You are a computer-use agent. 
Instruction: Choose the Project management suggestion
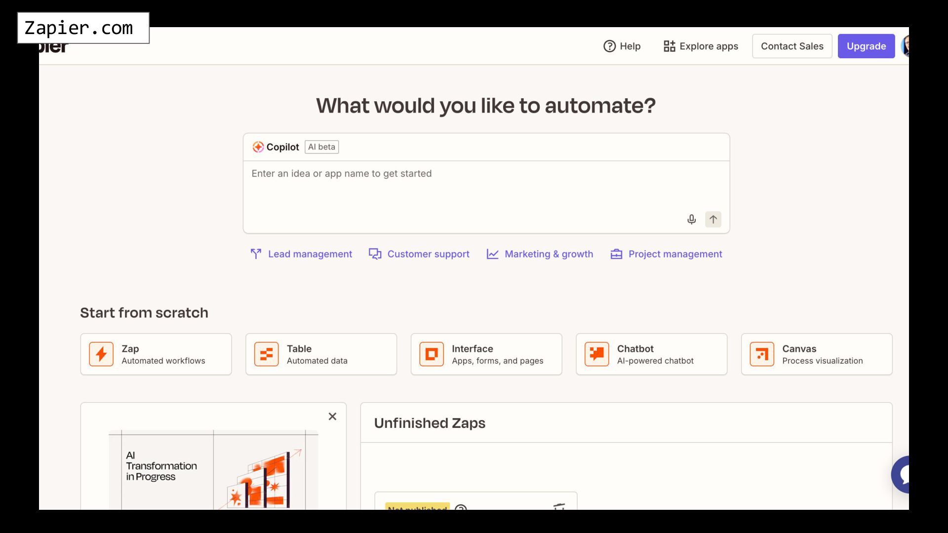click(x=666, y=254)
